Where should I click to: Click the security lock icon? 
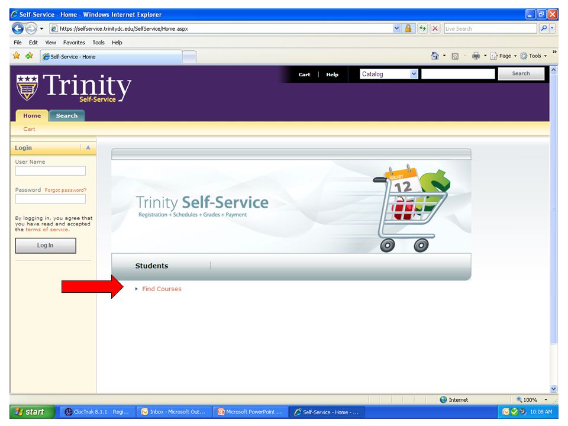(x=408, y=28)
